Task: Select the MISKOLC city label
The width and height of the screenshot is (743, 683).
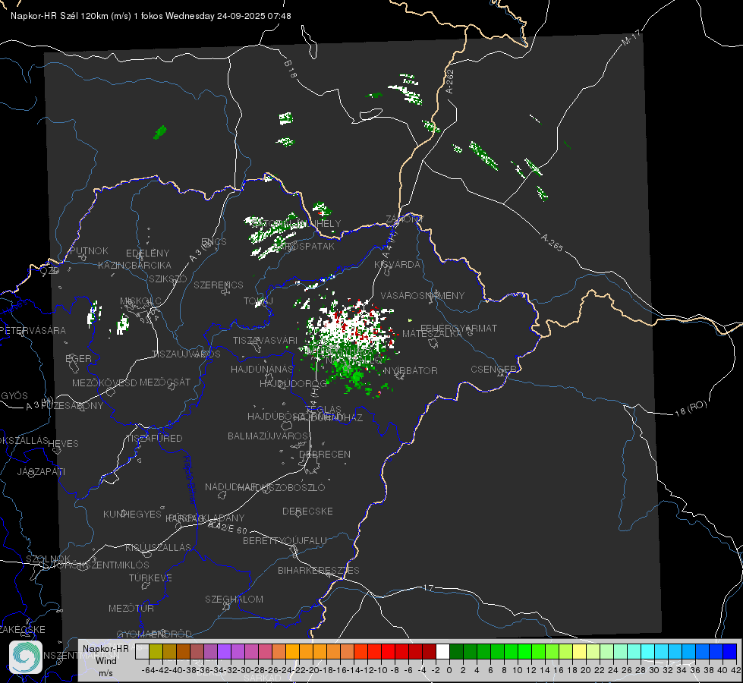Action: point(140,301)
